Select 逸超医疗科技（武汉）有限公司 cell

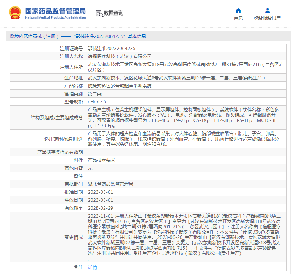pos(120,57)
